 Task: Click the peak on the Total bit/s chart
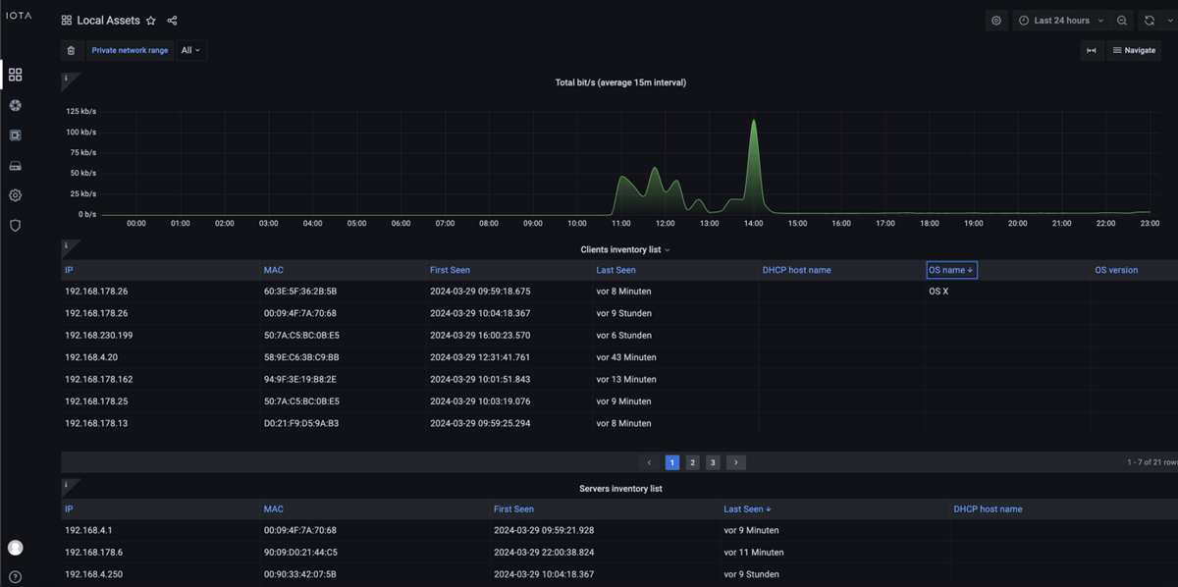pos(754,123)
